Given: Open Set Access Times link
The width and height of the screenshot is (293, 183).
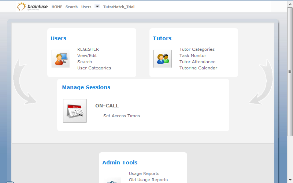Looking at the screenshot, I should pos(122,116).
